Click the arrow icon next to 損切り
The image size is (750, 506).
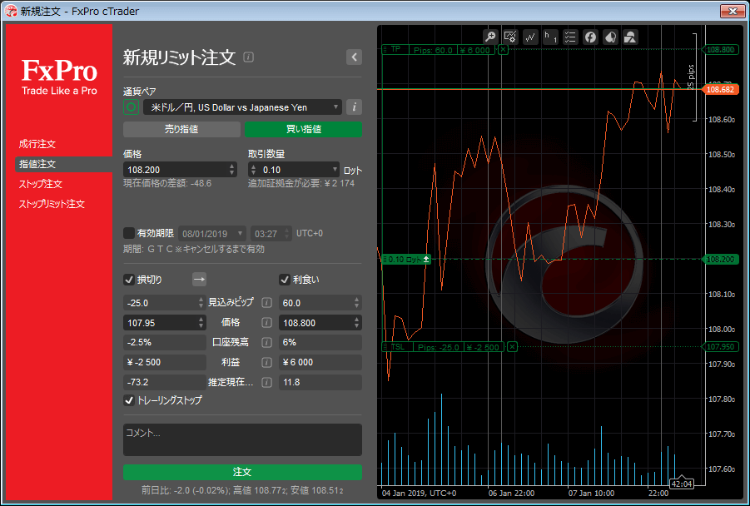coord(199,280)
